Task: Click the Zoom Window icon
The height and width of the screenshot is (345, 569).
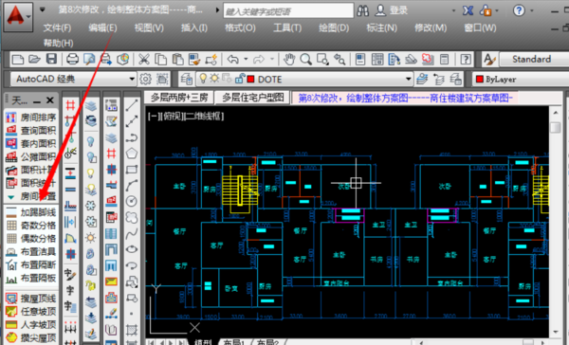Action: [x=322, y=59]
